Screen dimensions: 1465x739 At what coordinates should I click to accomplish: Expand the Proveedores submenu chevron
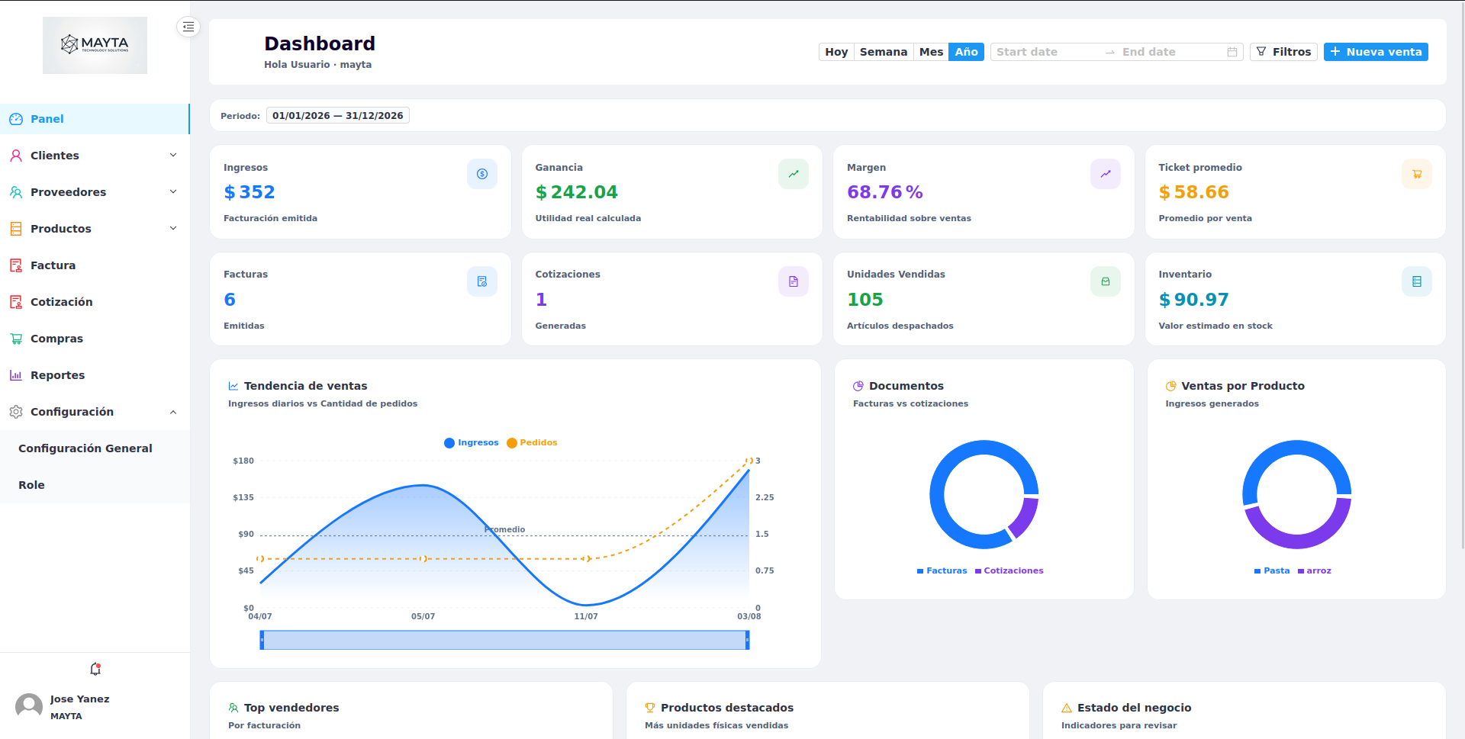[173, 192]
